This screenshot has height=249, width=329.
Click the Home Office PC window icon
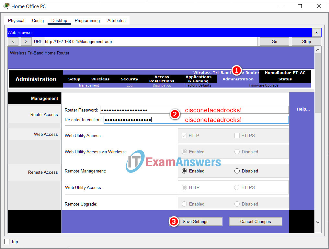point(6,6)
